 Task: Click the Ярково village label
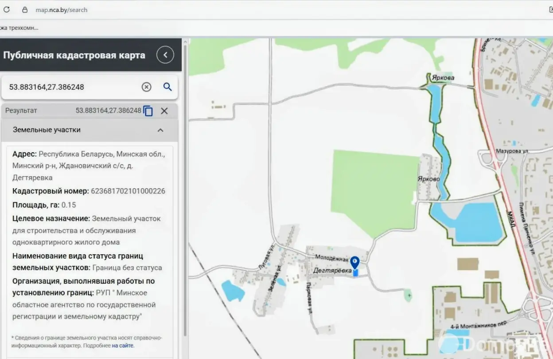(x=428, y=179)
